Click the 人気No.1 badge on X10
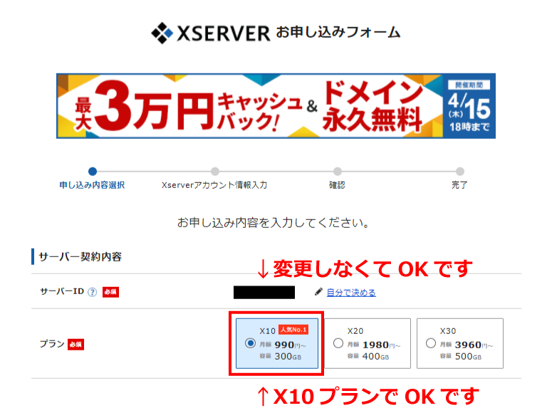The width and height of the screenshot is (547, 413). pos(293,330)
